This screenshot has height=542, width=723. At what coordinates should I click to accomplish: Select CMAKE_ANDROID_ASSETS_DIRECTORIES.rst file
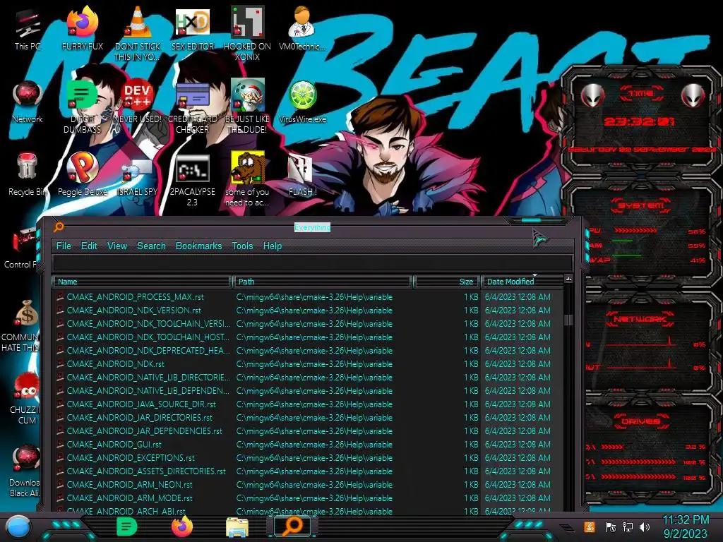coord(146,471)
